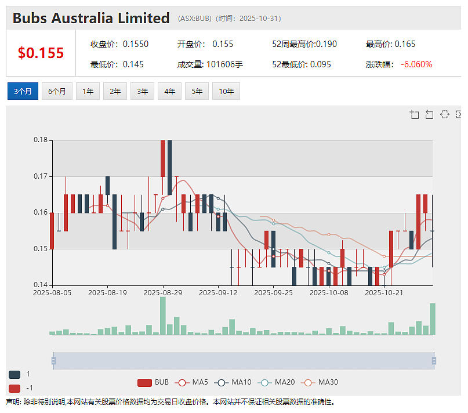The image size is (468, 413).
Task: Switch to the 6个月 range
Action: tap(57, 91)
